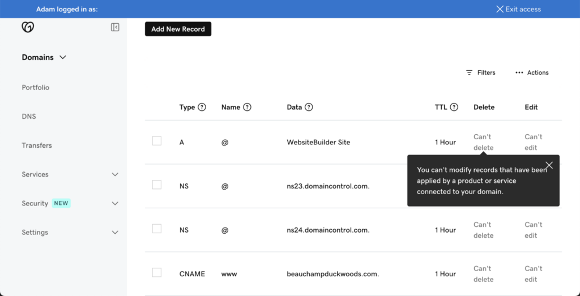Image resolution: width=580 pixels, height=296 pixels.
Task: Click Can't delete for the A record
Action: click(x=484, y=142)
